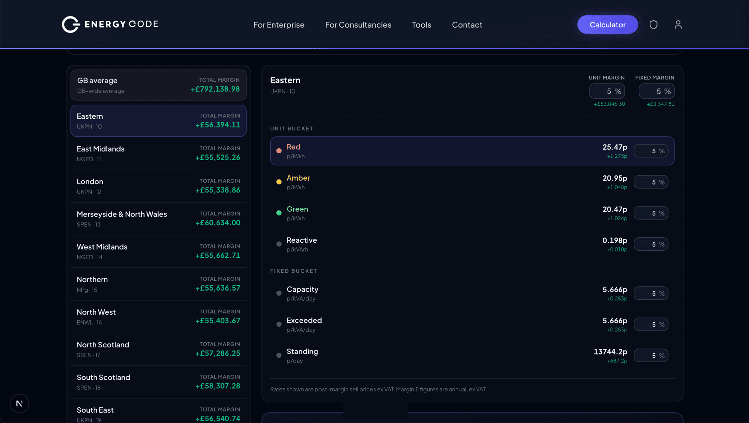
Task: Click the Green band colour dot
Action: pyautogui.click(x=279, y=213)
